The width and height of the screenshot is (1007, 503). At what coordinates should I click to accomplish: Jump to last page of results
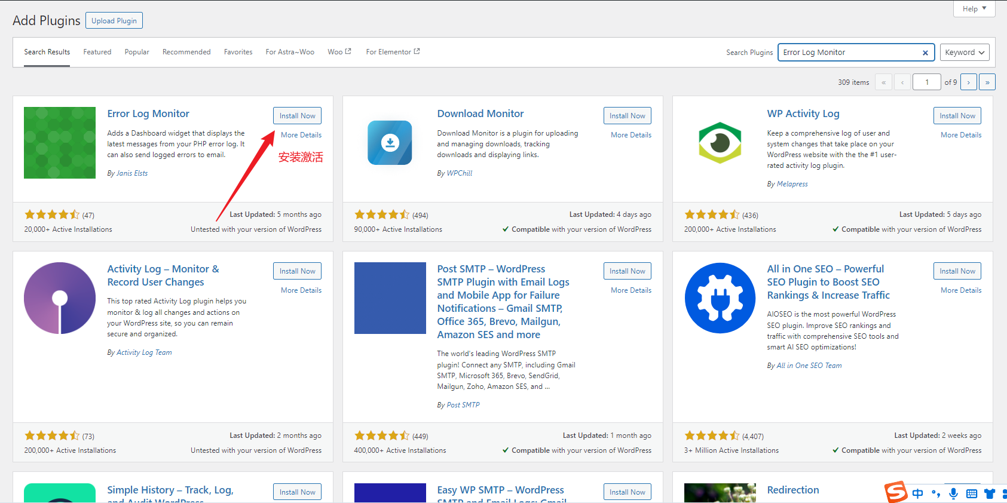point(987,82)
